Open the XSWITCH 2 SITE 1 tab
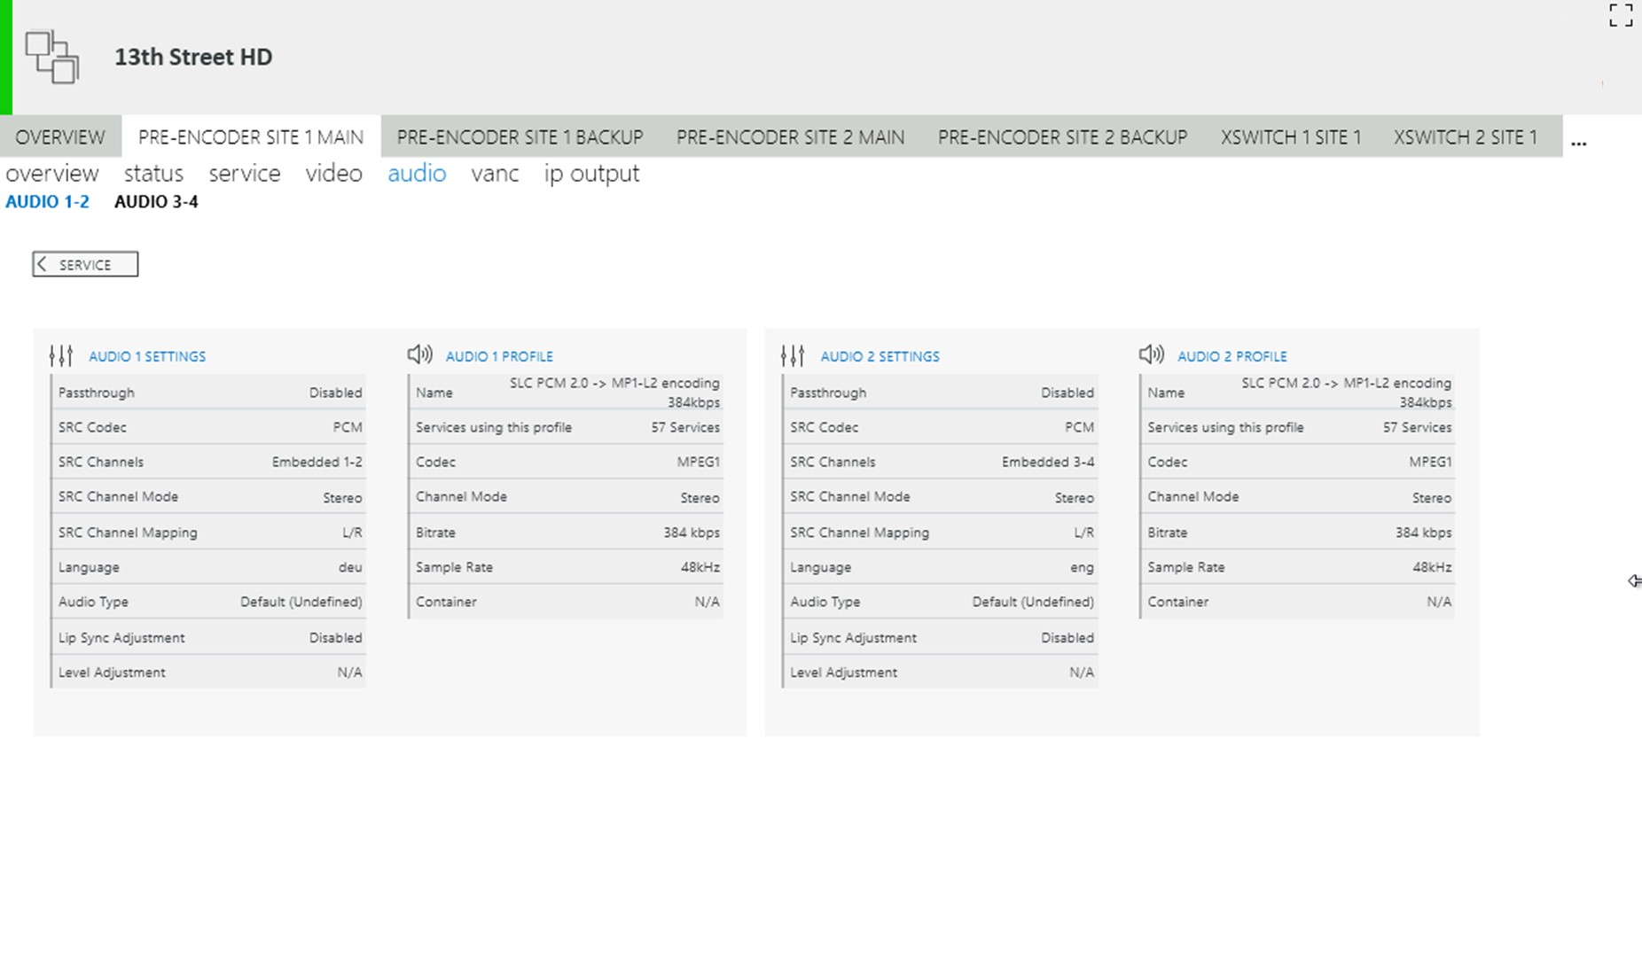Screen dimensions: 1642x965 (1465, 137)
